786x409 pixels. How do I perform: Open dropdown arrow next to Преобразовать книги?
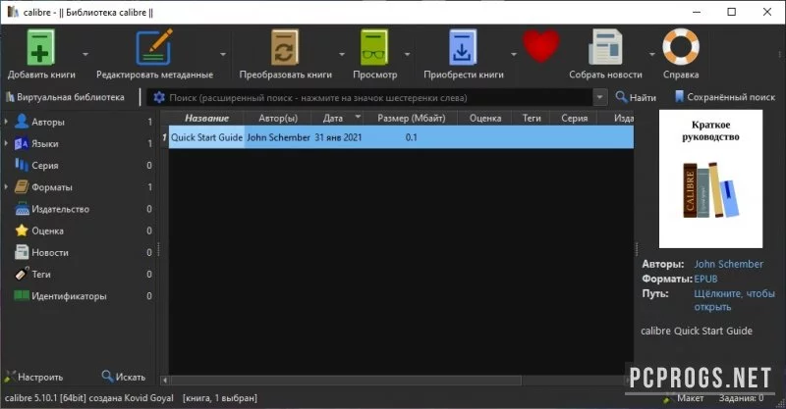pos(341,54)
